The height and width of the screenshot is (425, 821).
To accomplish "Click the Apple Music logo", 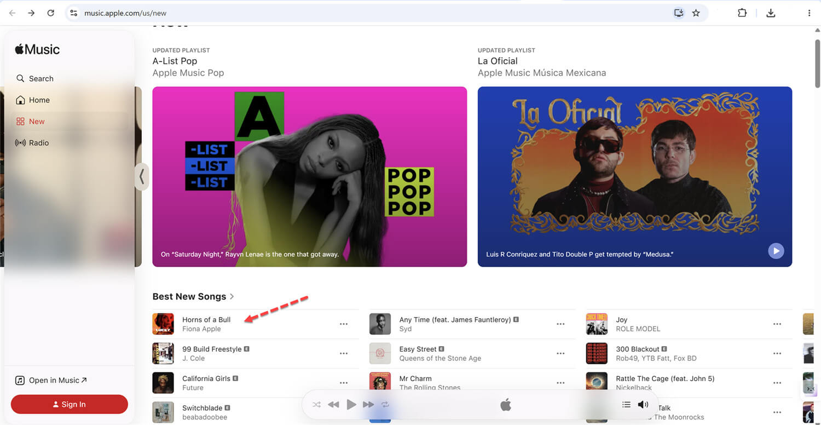I will click(37, 49).
